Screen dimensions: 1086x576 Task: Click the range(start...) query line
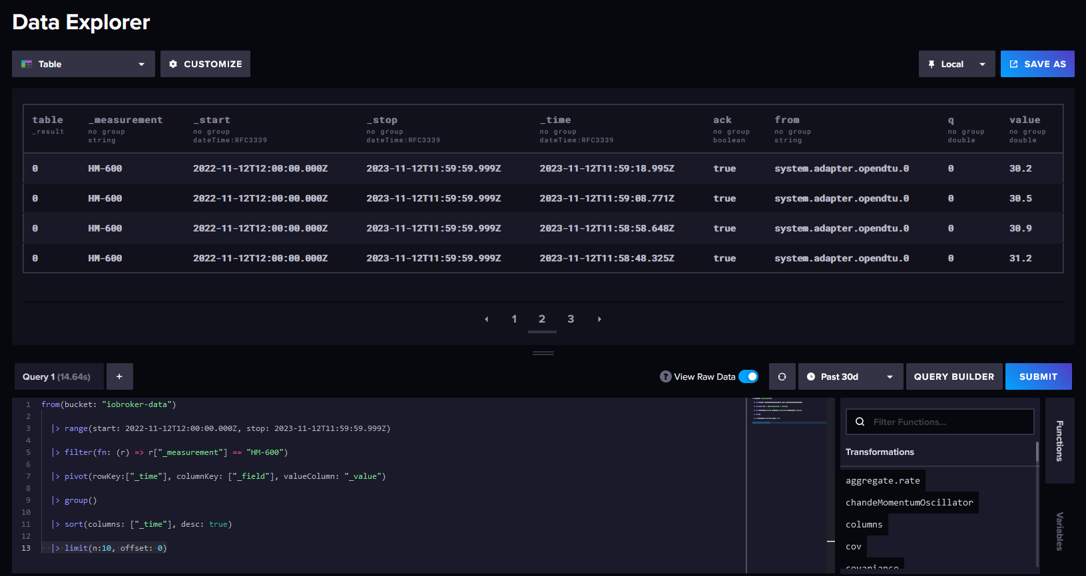(x=221, y=428)
